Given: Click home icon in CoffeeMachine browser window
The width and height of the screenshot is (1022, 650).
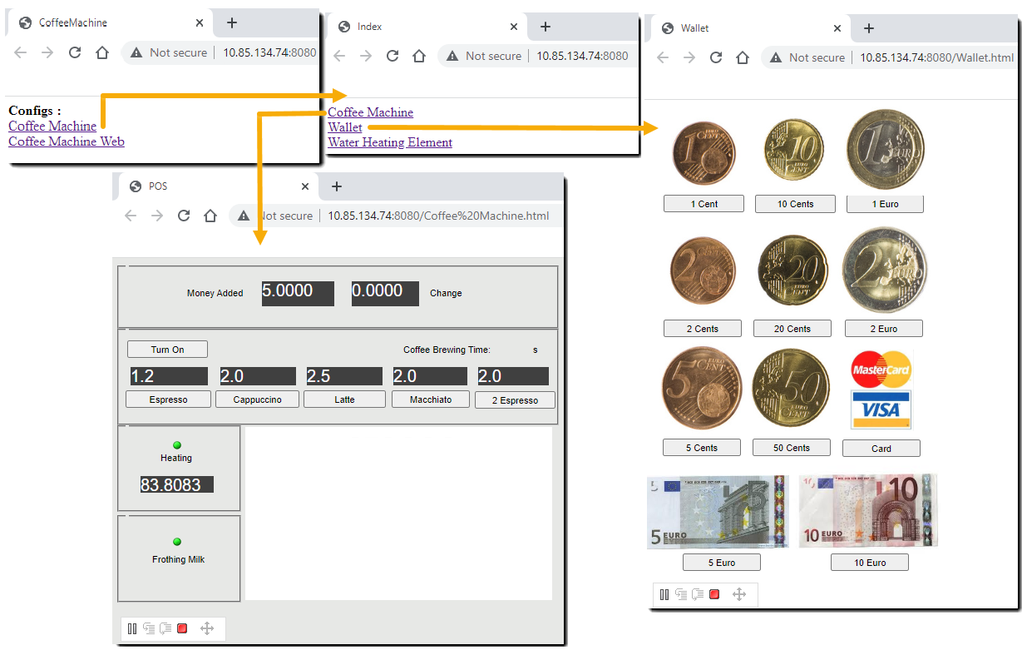Looking at the screenshot, I should 102,52.
